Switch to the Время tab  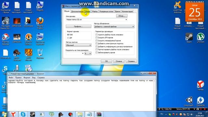118,11
